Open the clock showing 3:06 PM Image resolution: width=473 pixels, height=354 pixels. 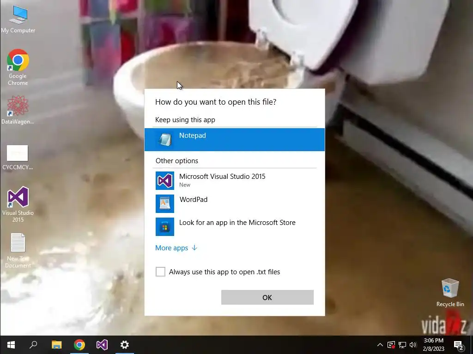pos(433,345)
